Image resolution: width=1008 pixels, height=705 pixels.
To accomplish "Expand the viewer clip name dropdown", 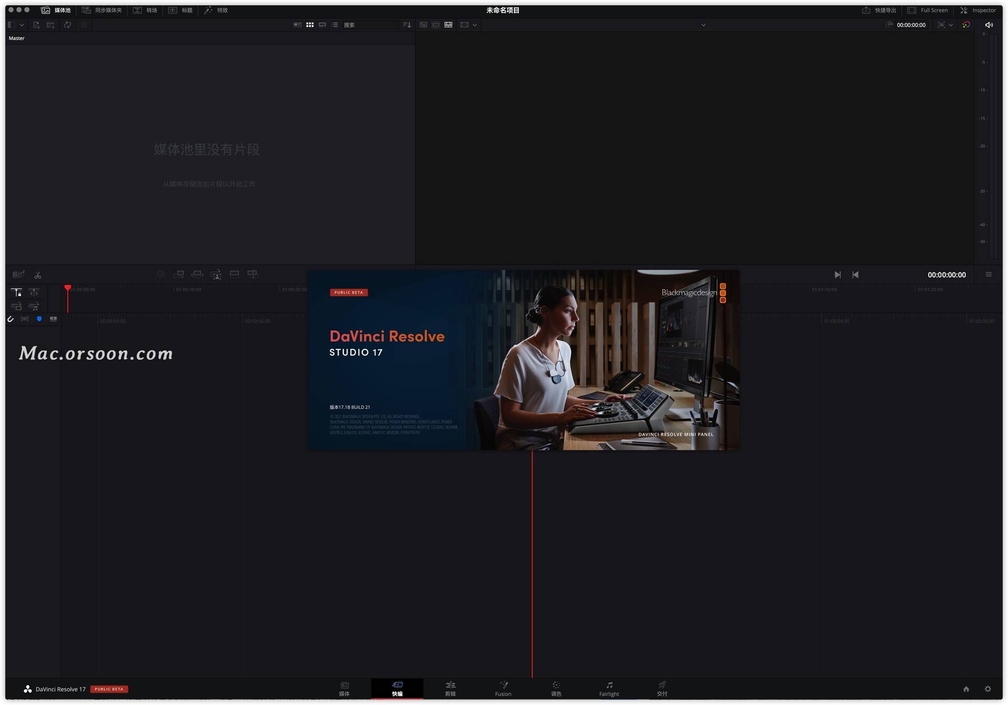I will 703,25.
